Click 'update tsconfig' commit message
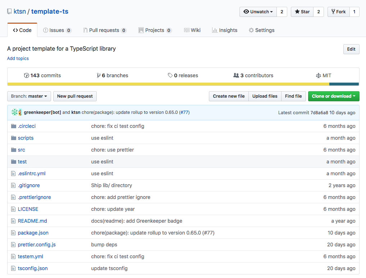 tap(109, 268)
